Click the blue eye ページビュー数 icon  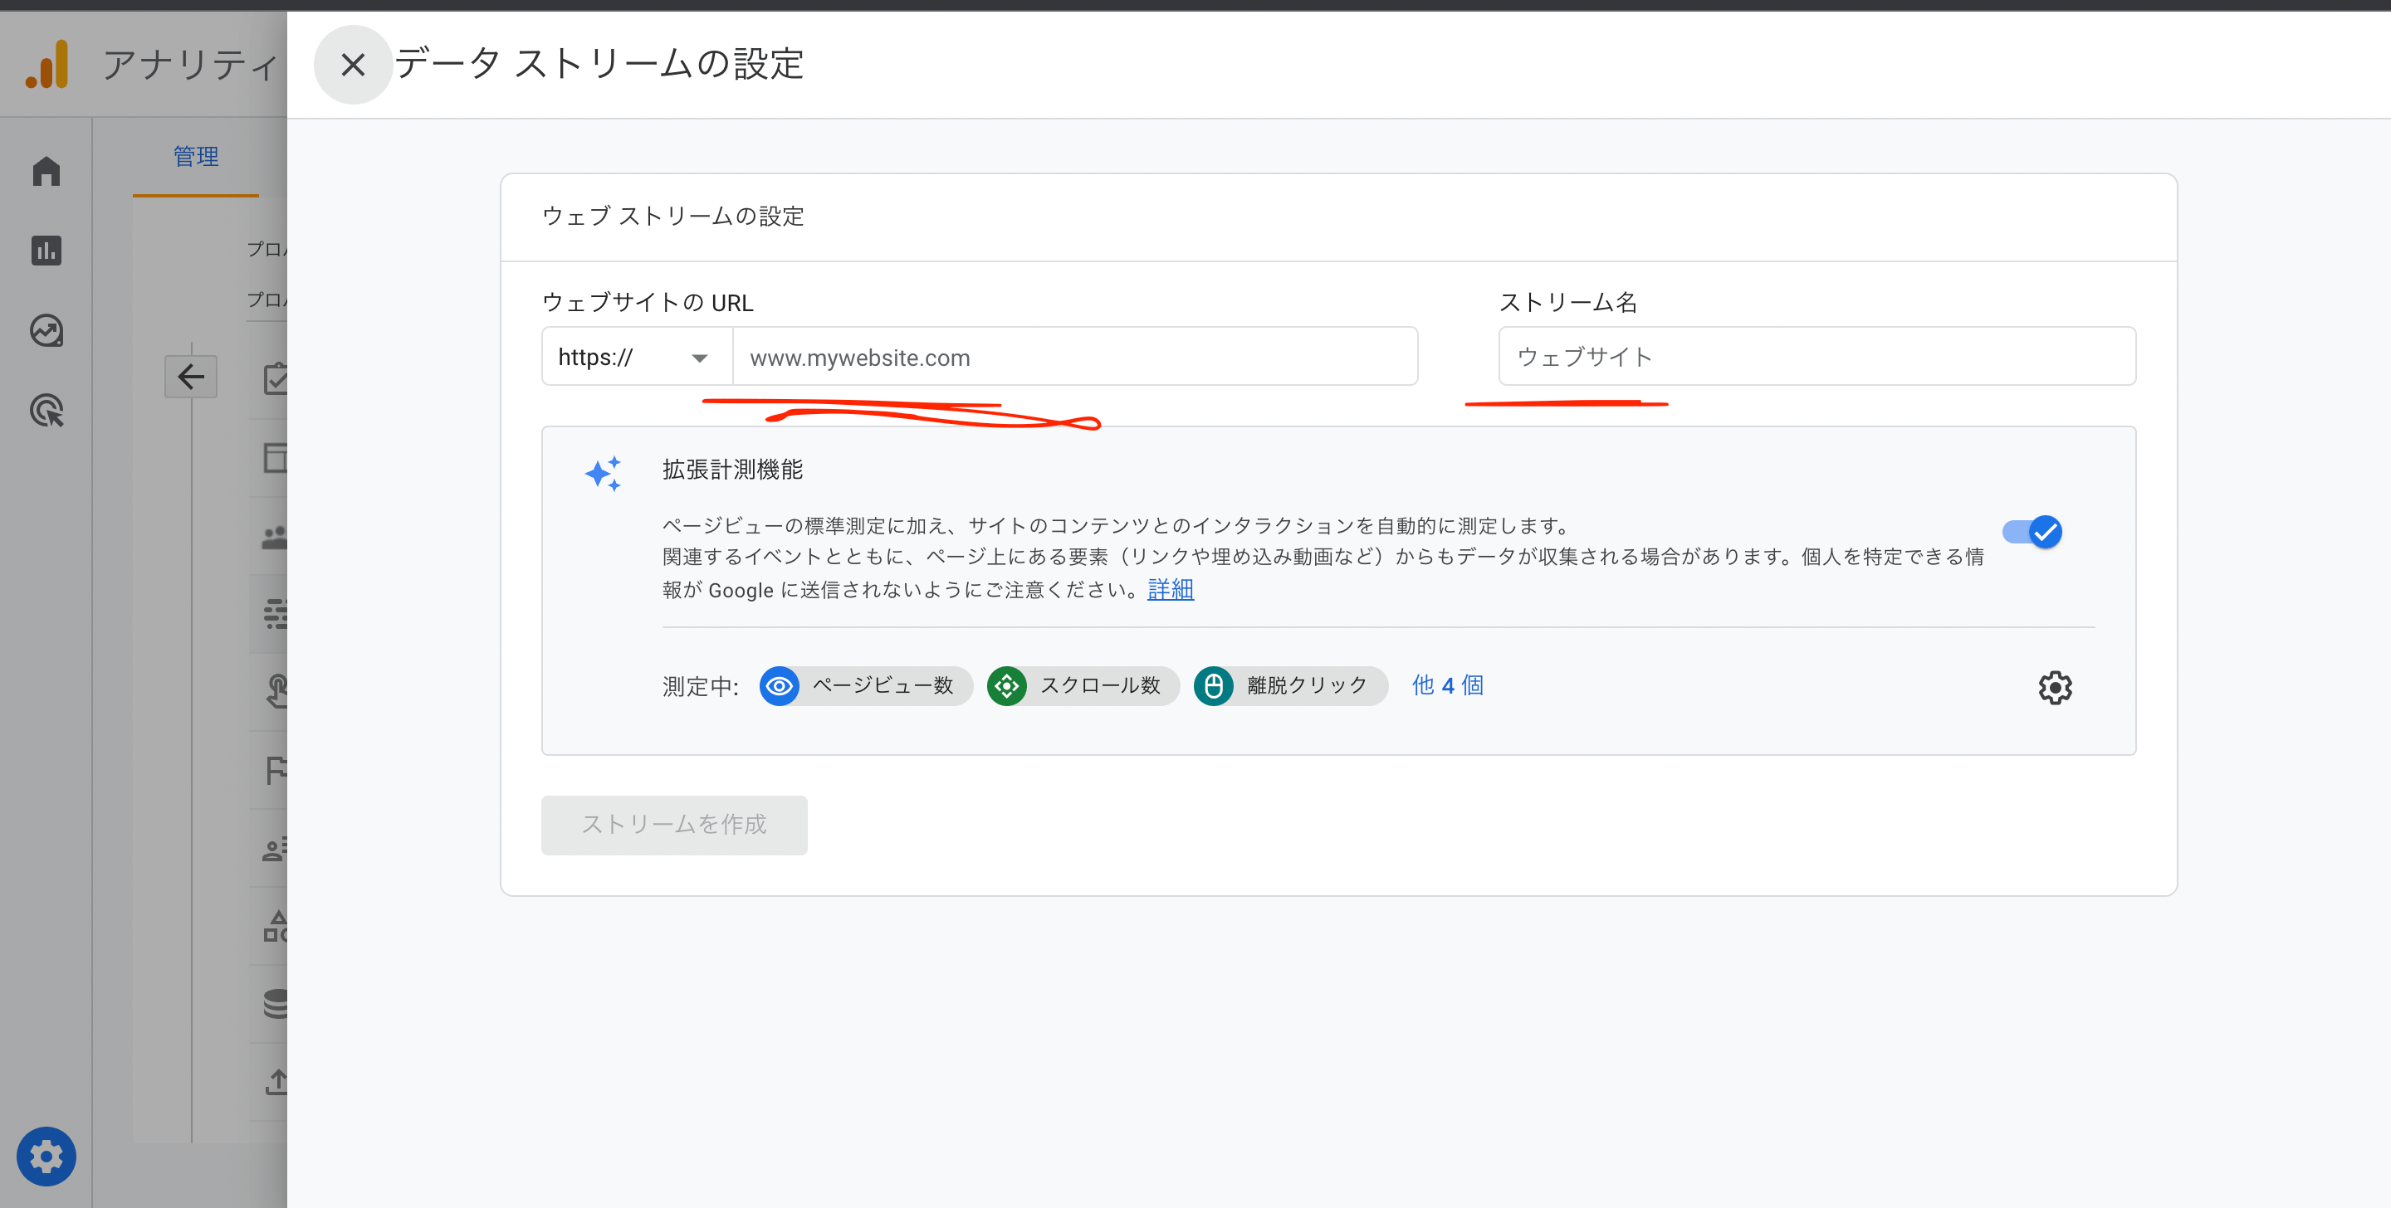779,685
